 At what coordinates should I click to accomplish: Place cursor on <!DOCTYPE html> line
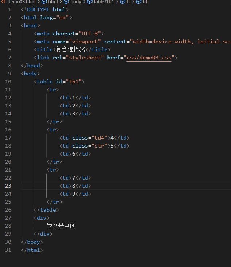pos(45,9)
